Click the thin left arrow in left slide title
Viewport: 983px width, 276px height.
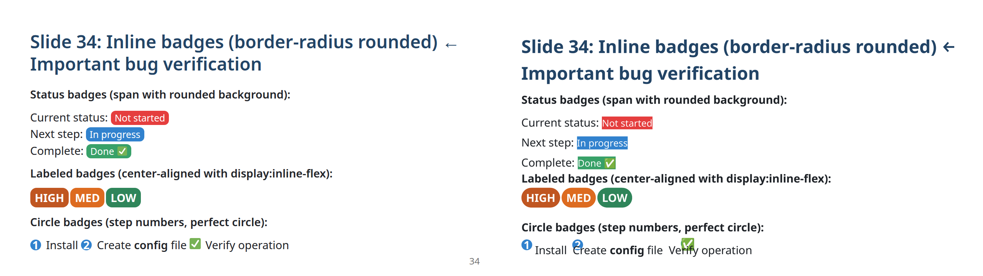pos(451,45)
